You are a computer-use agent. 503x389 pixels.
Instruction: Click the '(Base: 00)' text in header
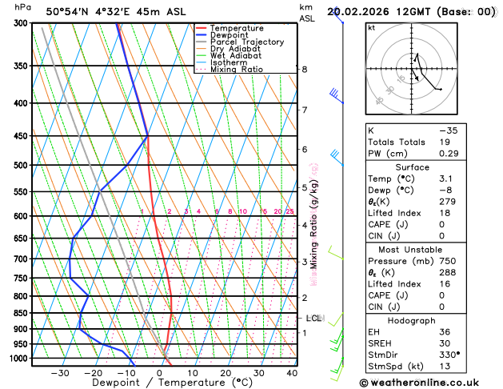tap(466, 12)
